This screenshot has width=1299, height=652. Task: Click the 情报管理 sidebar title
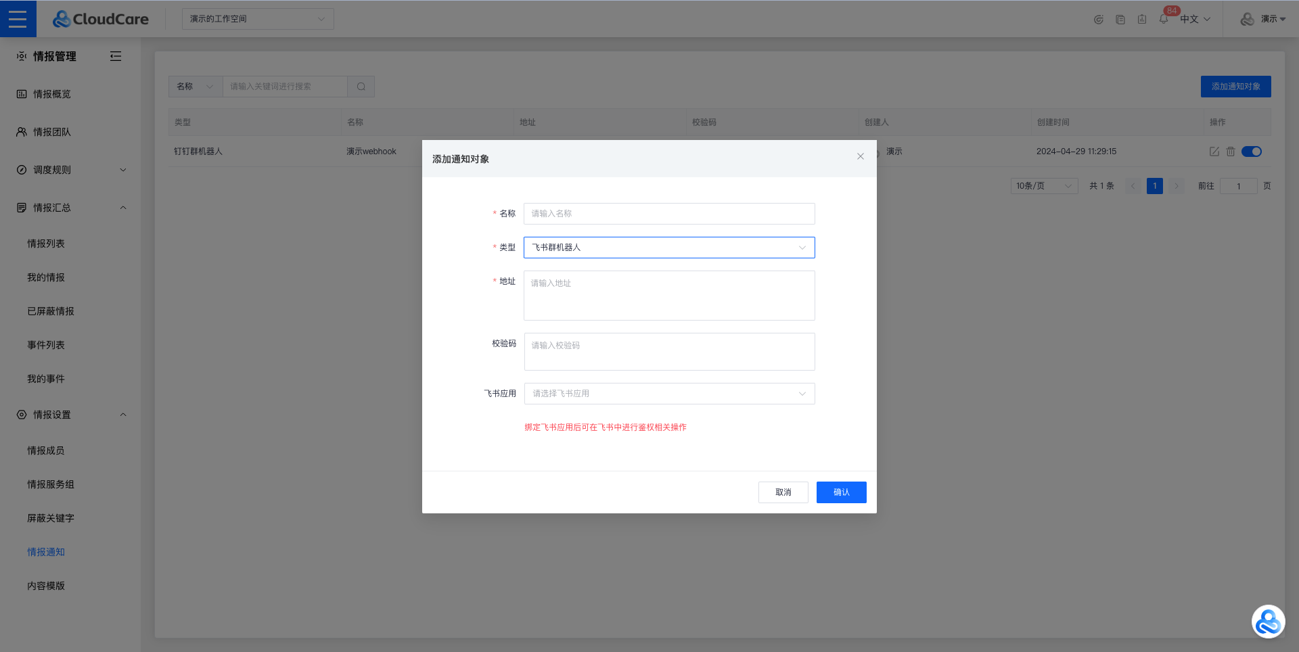coord(55,56)
